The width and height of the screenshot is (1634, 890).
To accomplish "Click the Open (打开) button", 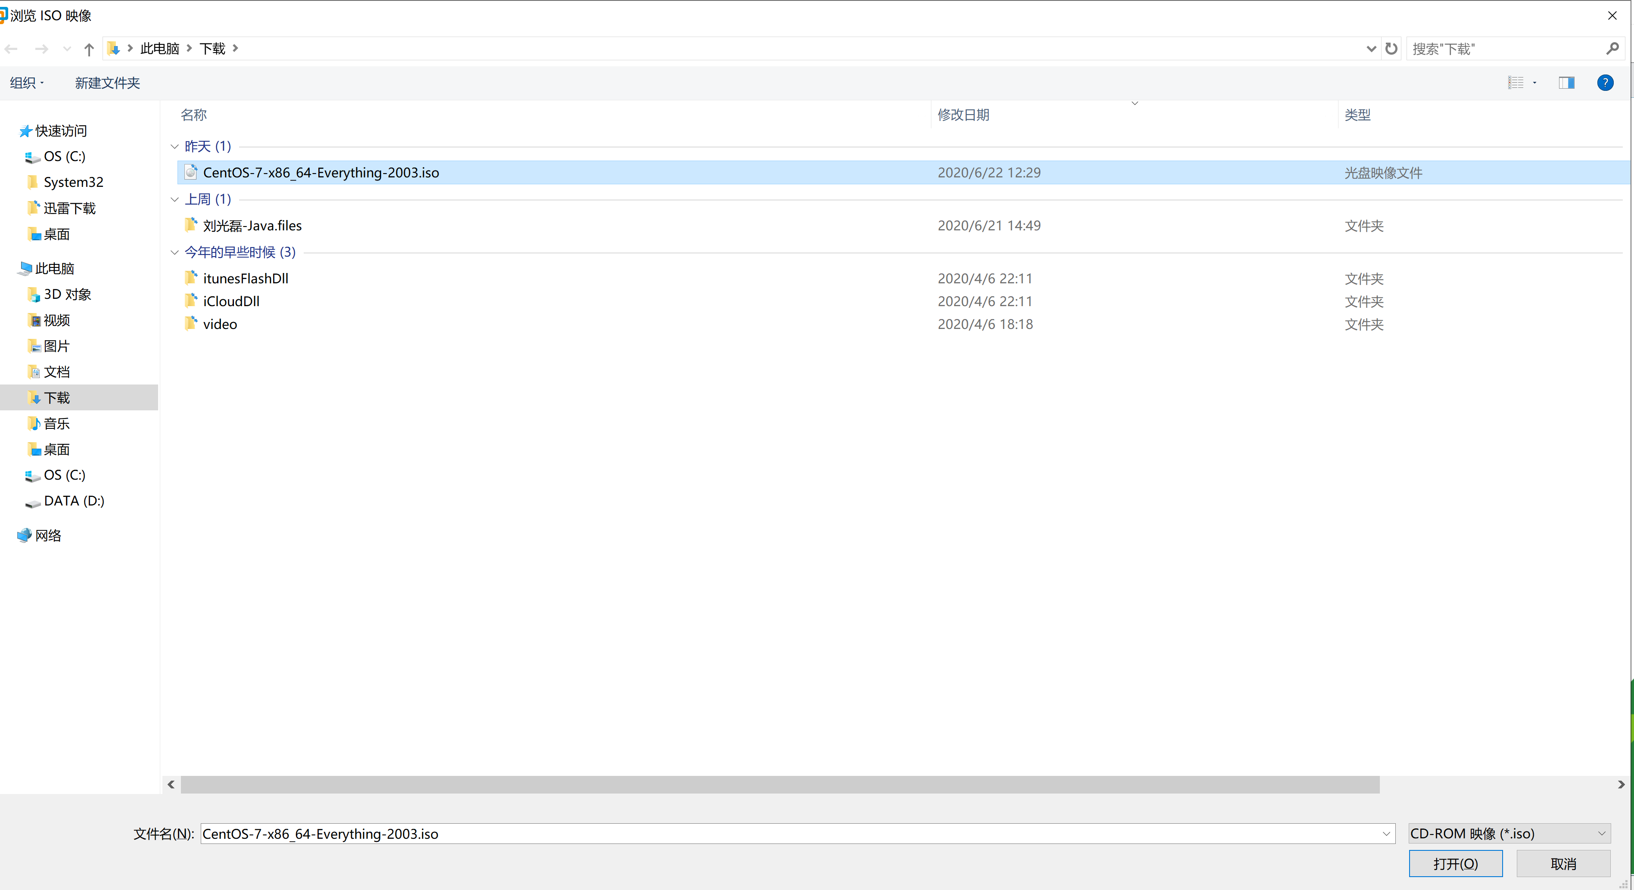I will coord(1455,863).
